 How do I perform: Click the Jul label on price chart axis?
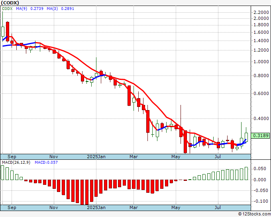[x=218, y=157]
